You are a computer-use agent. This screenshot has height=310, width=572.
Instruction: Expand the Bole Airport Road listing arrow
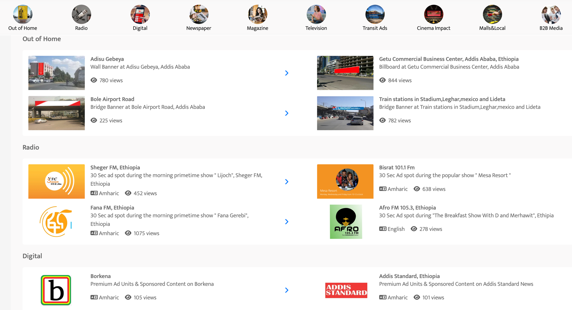(287, 113)
